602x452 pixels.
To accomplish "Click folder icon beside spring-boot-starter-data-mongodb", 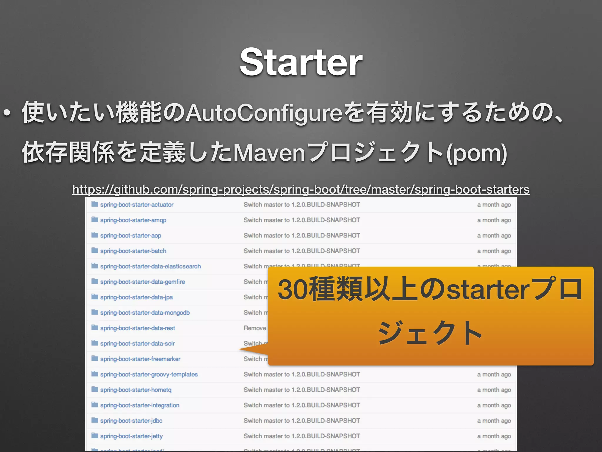I will click(x=95, y=312).
